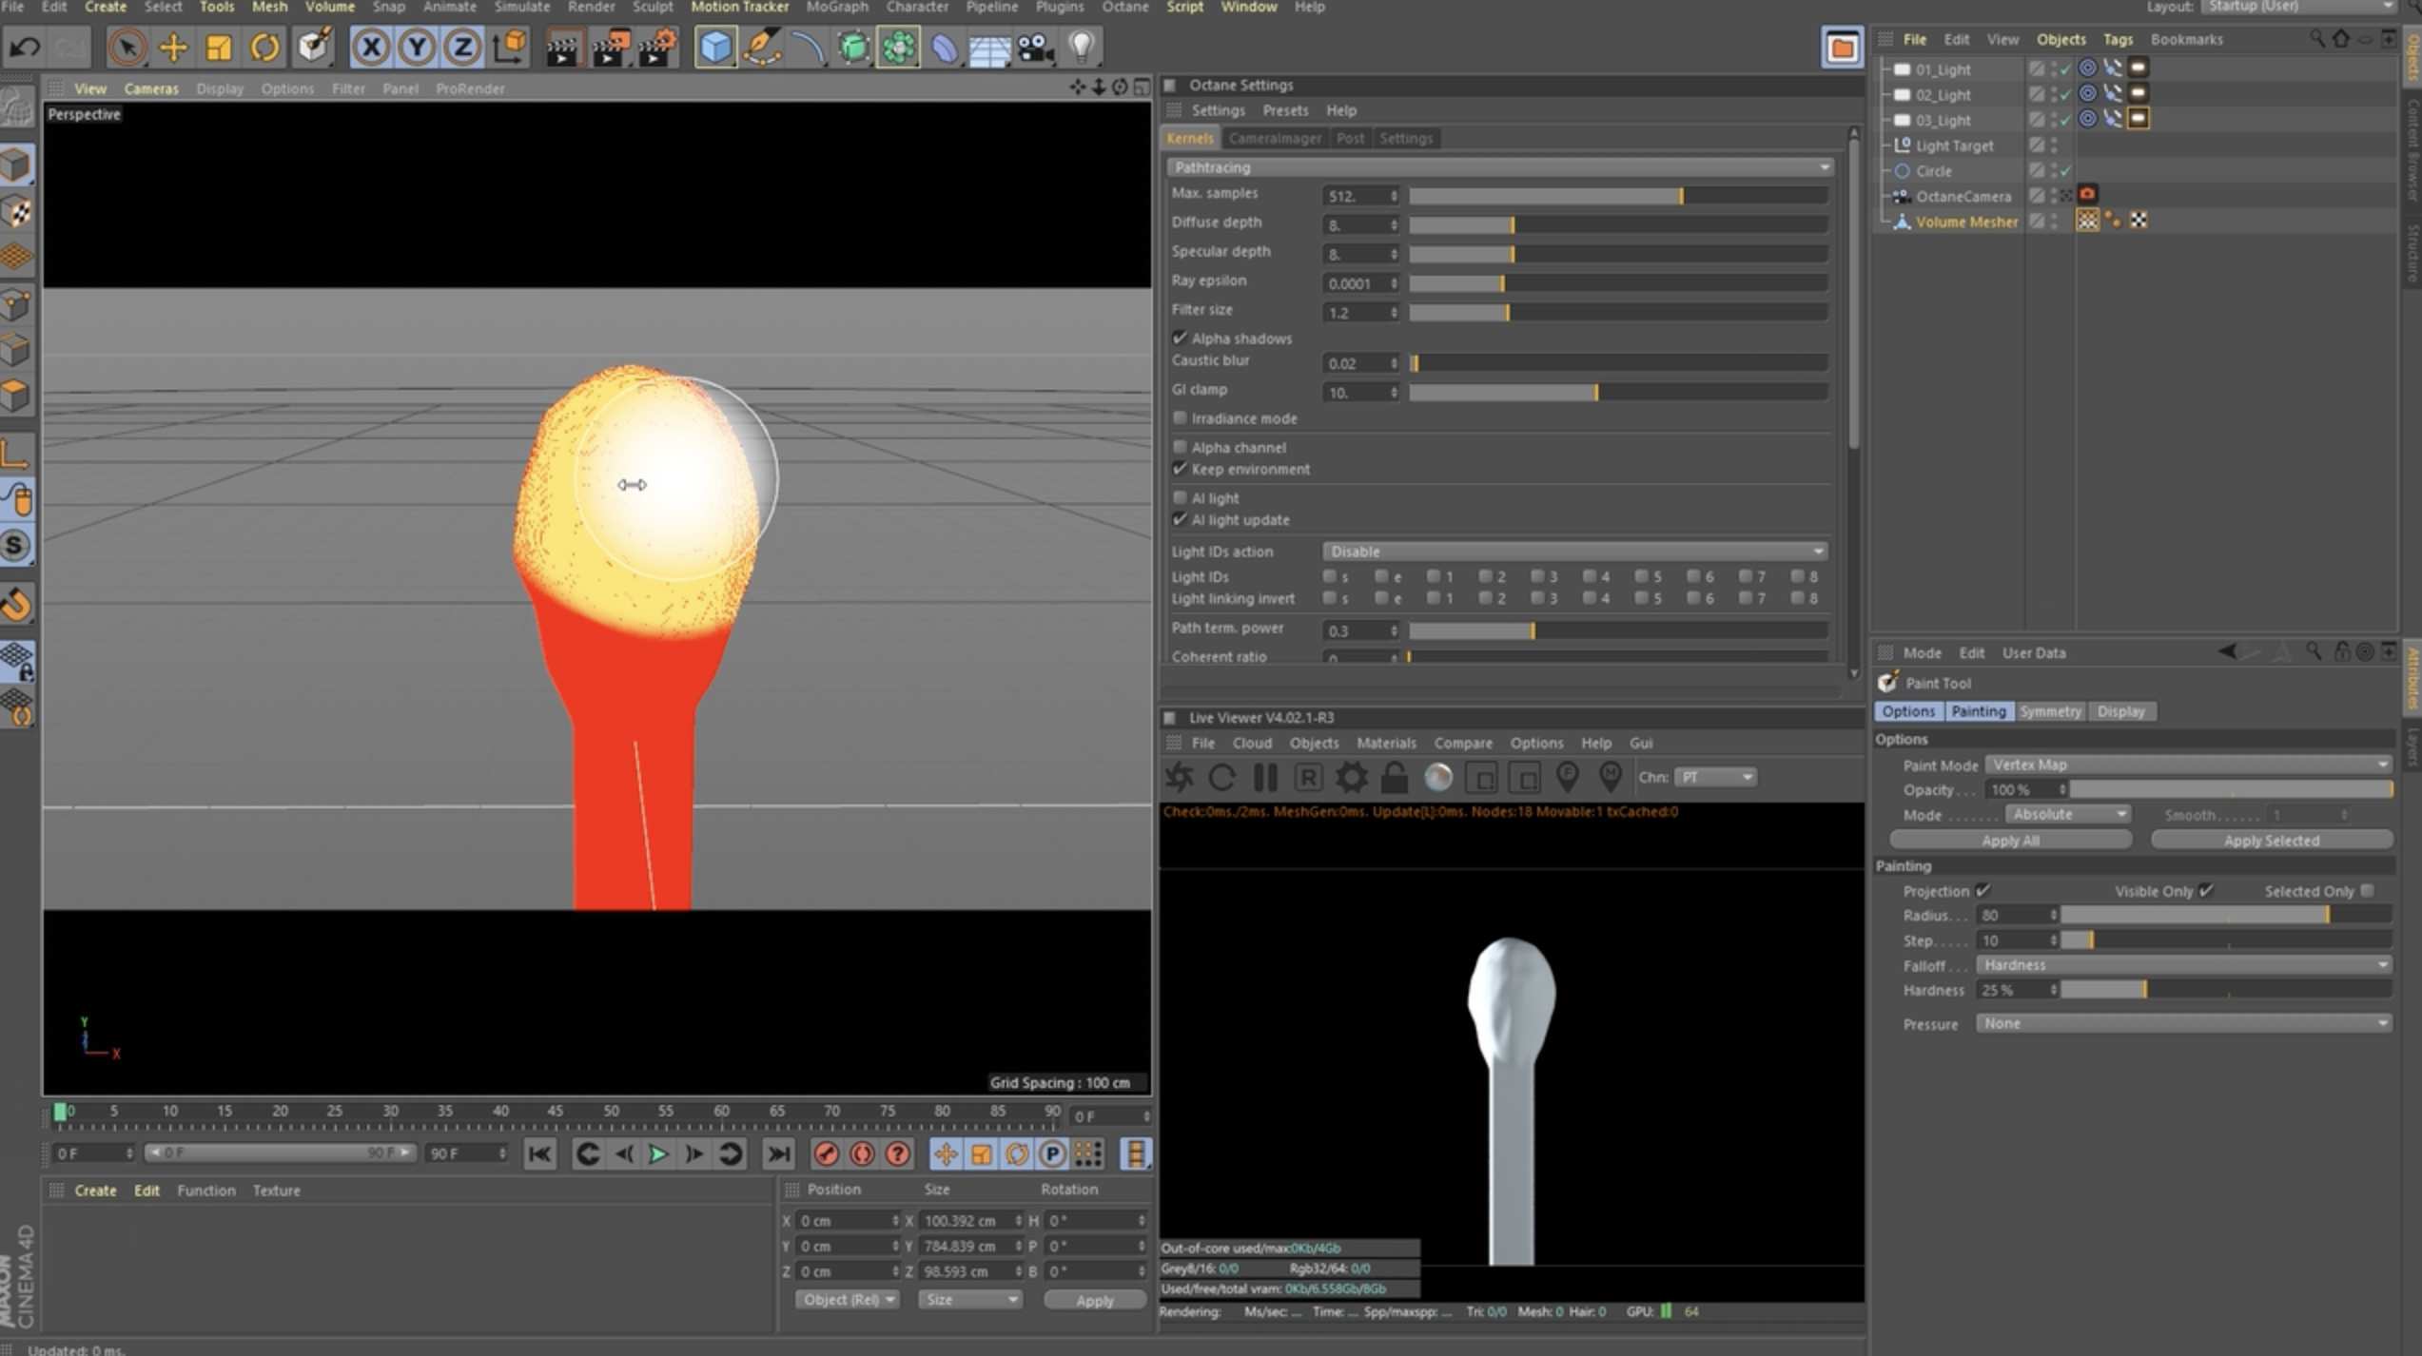
Task: Click the Light bulb icon
Action: point(1082,47)
